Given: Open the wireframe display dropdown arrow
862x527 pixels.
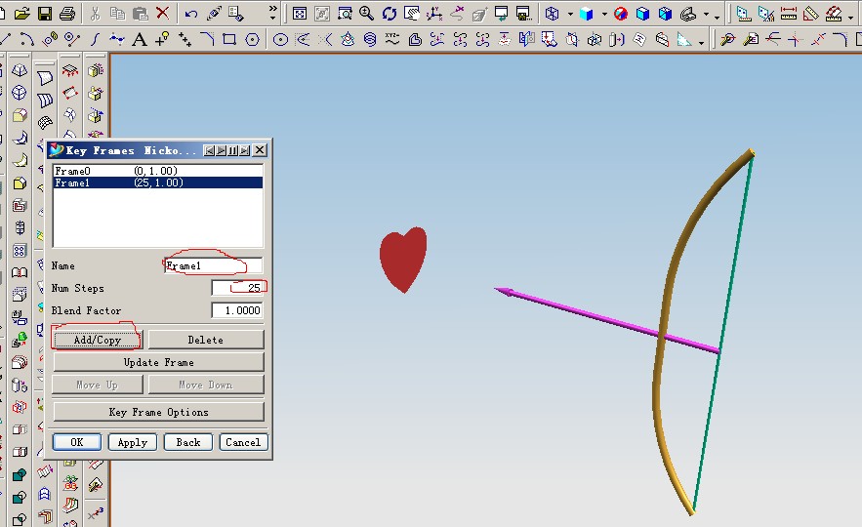Looking at the screenshot, I should 569,15.
